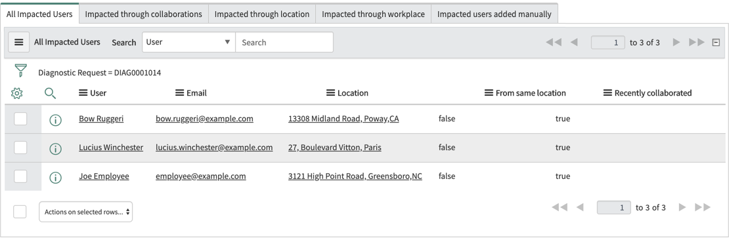Click bottom pager page number field
The image size is (729, 240).
coord(613,207)
